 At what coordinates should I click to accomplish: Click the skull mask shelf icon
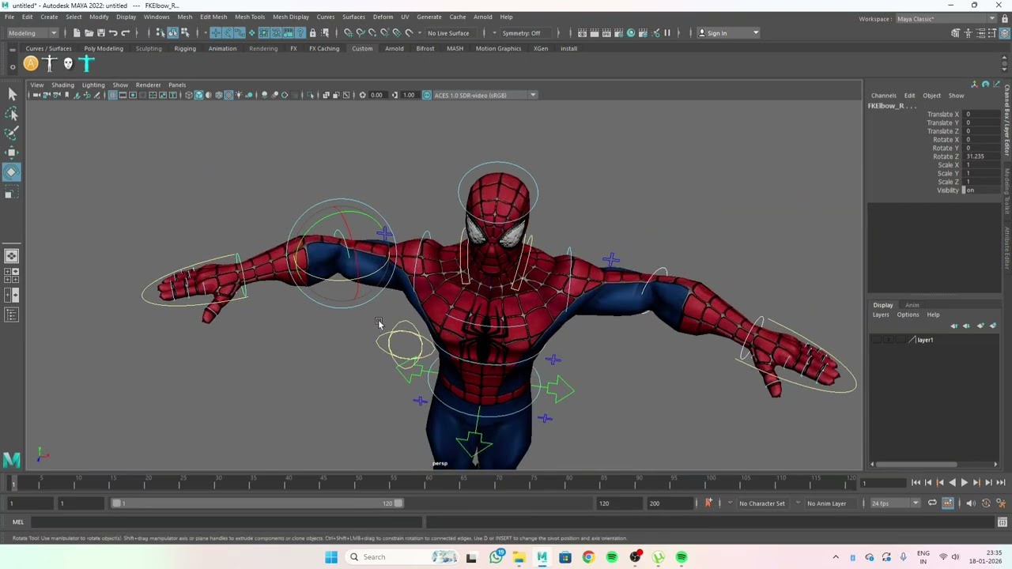(68, 64)
